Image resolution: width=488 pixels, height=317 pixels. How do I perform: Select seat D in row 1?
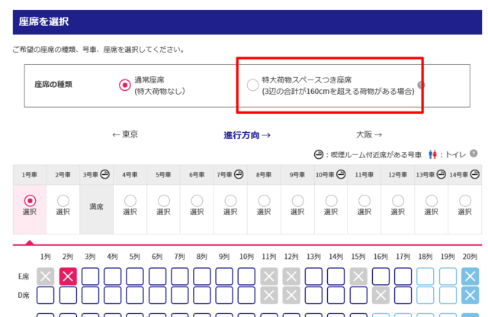point(46,295)
